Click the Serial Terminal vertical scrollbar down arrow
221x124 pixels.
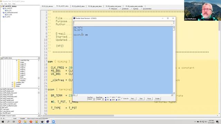[x=174, y=93]
